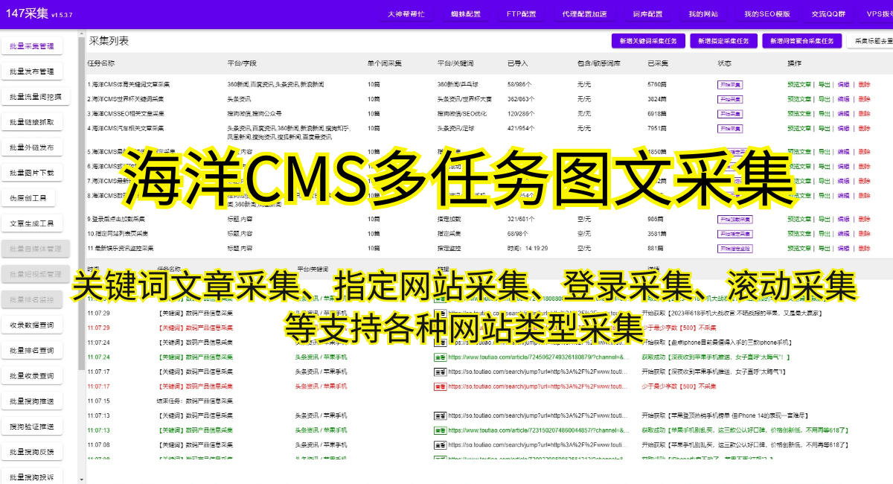Click 开始指定监控 on 最新娱乐资讯监控采集 row
Image resolution: width=893 pixels, height=484 pixels.
tap(735, 248)
